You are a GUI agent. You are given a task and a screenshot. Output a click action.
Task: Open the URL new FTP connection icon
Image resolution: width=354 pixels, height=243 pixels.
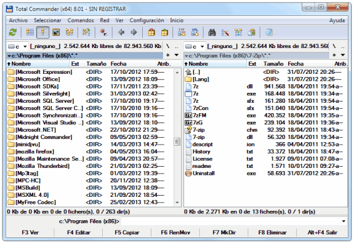tap(195, 33)
